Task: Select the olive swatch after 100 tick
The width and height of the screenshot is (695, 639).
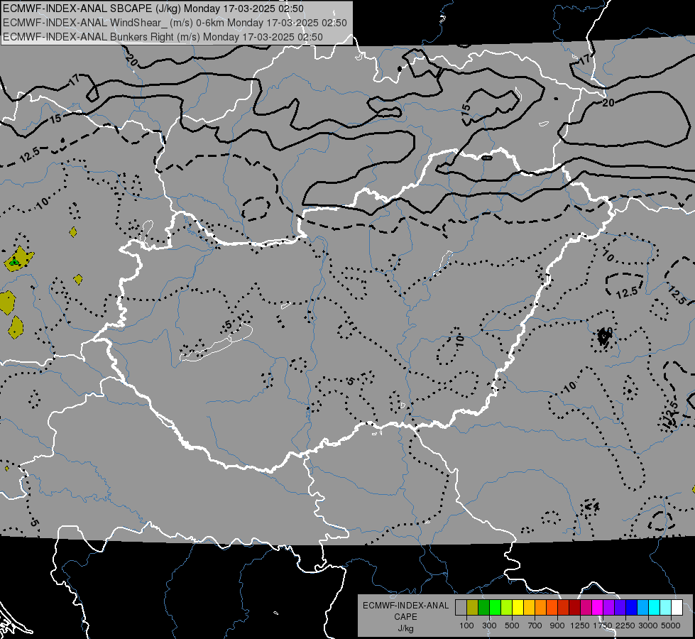Action: 473,608
